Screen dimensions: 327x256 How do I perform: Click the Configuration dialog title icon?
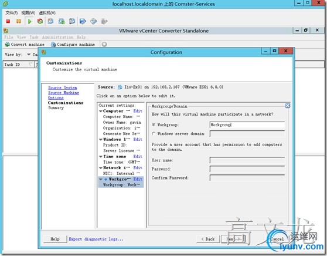[x=44, y=52]
